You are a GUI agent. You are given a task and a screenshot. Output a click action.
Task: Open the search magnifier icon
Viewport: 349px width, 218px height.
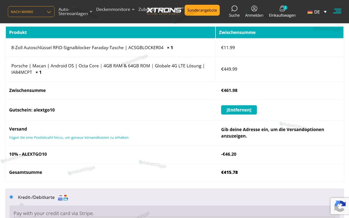point(234,9)
